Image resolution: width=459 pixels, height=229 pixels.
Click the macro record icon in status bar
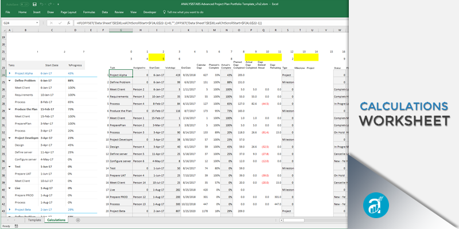(15, 226)
